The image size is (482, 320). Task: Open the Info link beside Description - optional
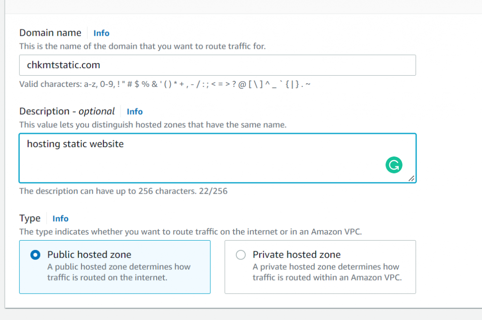click(135, 111)
